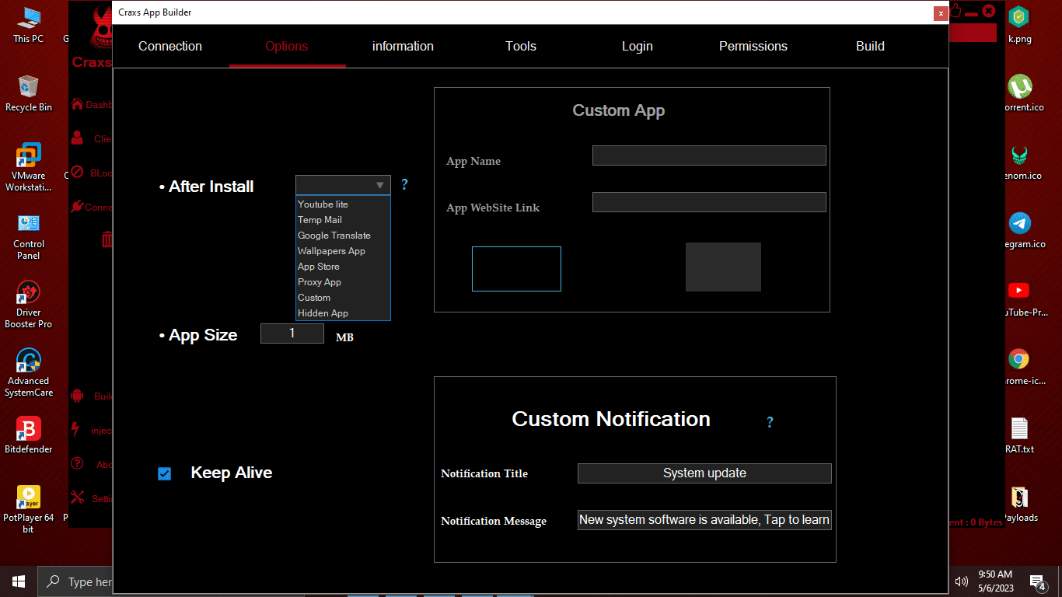This screenshot has height=597, width=1062.
Task: Focus the App Name text field
Action: 708,155
